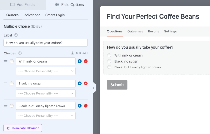Add a choice after "Black, no sugar"
Viewport: 210px width, 134px height.
pyautogui.click(x=80, y=84)
